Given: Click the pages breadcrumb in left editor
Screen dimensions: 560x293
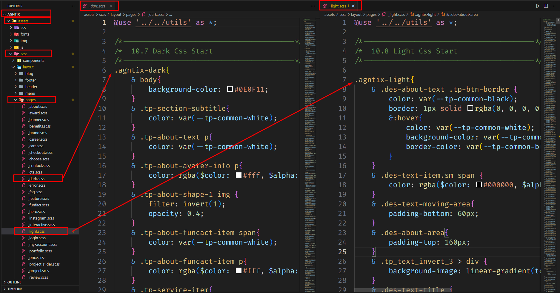Looking at the screenshot, I should point(131,14).
